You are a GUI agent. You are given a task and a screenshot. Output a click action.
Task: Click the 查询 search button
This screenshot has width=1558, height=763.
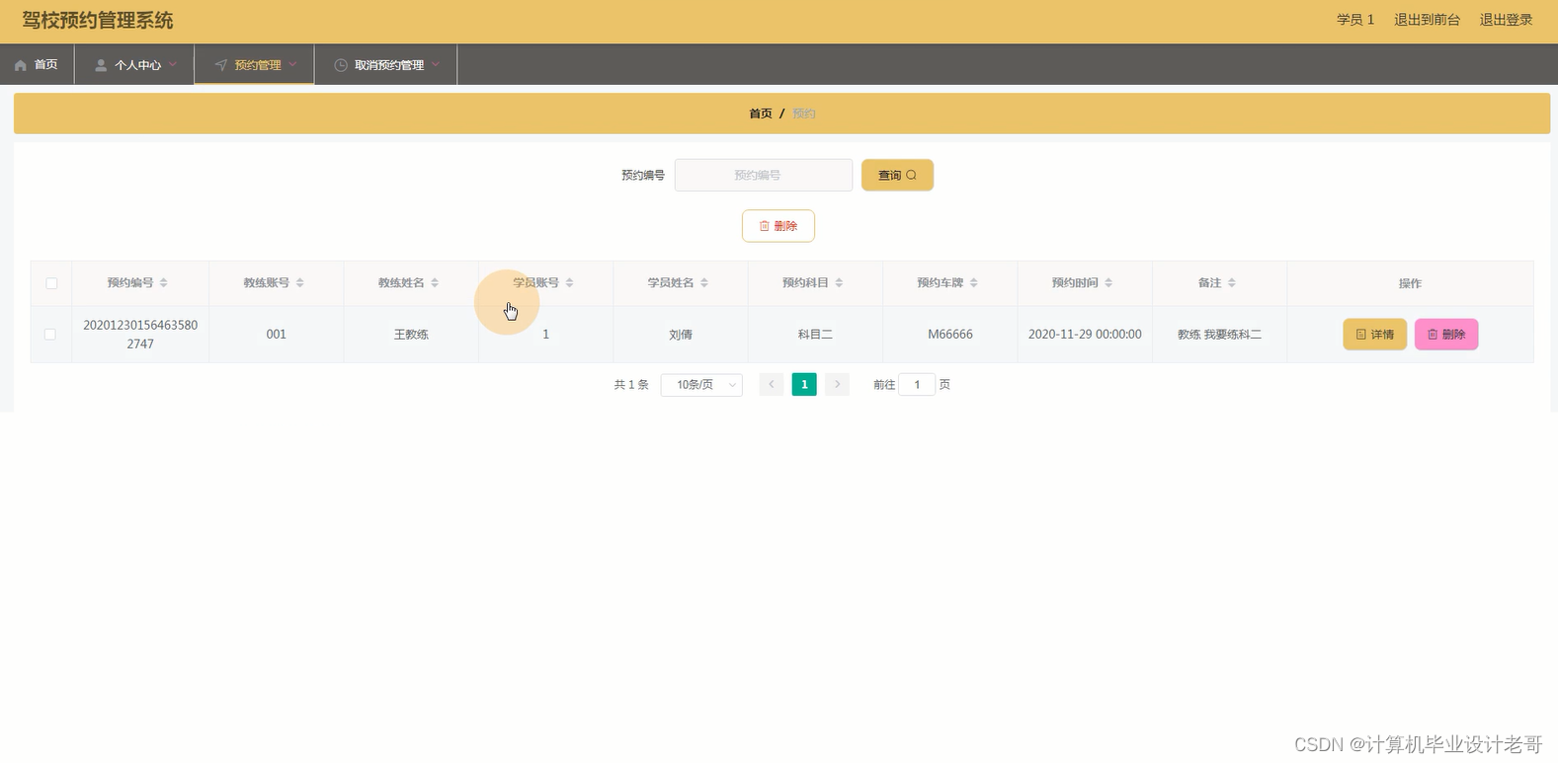(x=897, y=175)
